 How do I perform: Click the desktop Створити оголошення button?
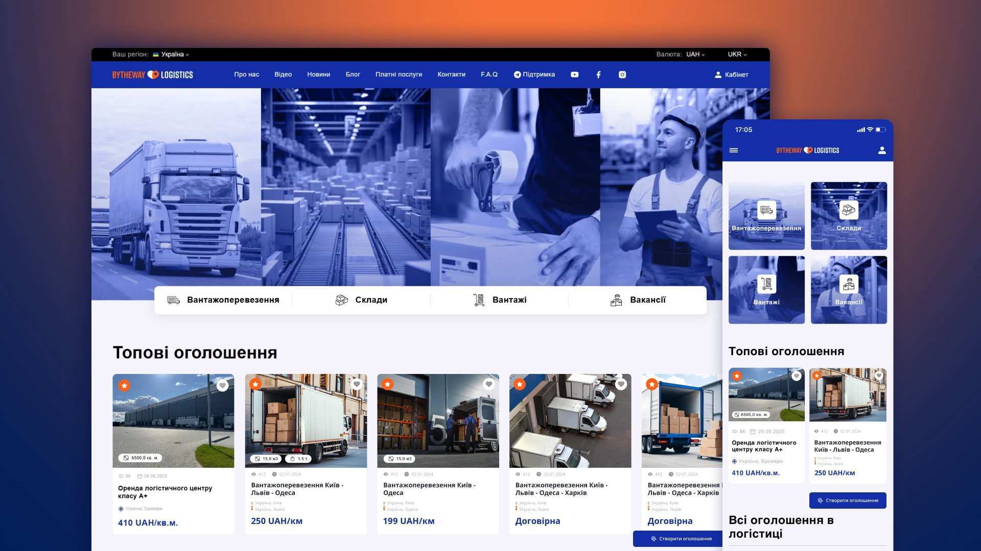pos(681,539)
